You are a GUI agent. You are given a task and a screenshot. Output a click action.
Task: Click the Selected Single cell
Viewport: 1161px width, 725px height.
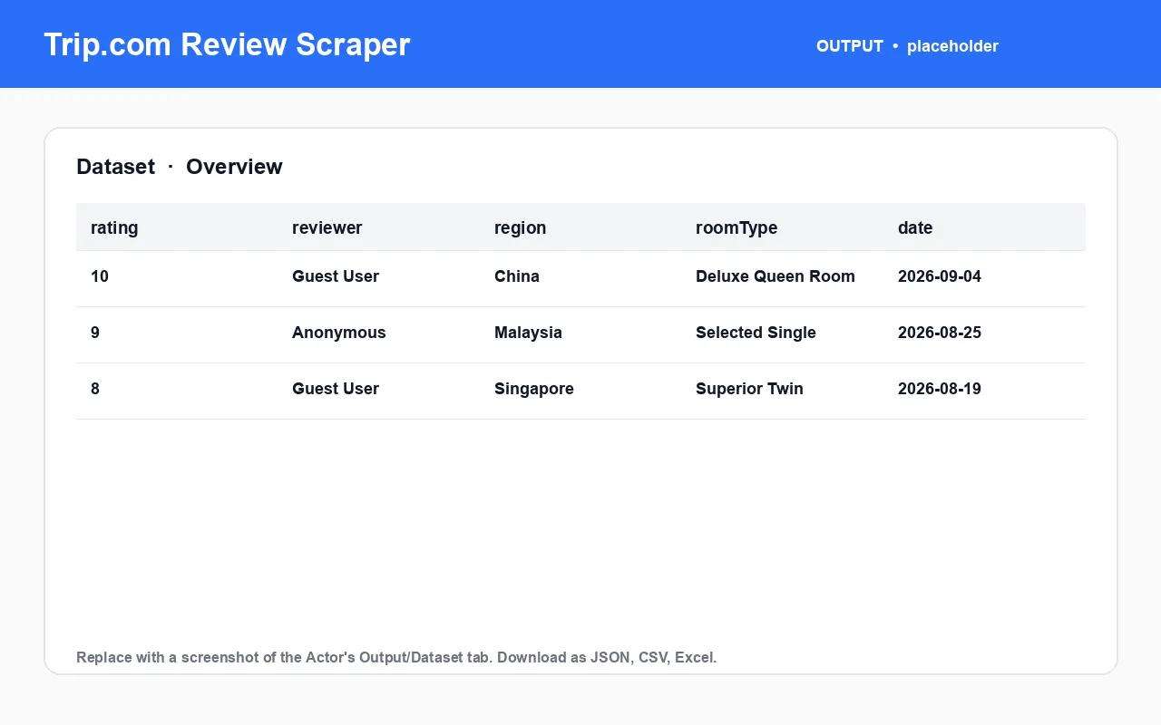point(756,333)
